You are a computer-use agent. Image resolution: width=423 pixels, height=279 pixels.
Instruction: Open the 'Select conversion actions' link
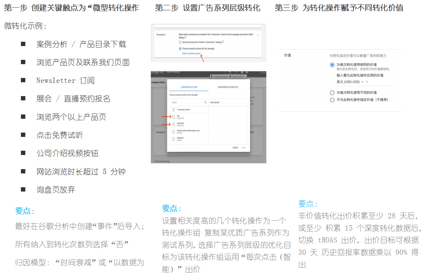pyautogui.click(x=191, y=53)
